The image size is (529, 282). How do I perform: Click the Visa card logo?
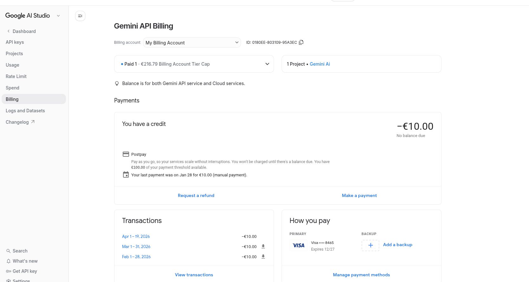[298, 246]
